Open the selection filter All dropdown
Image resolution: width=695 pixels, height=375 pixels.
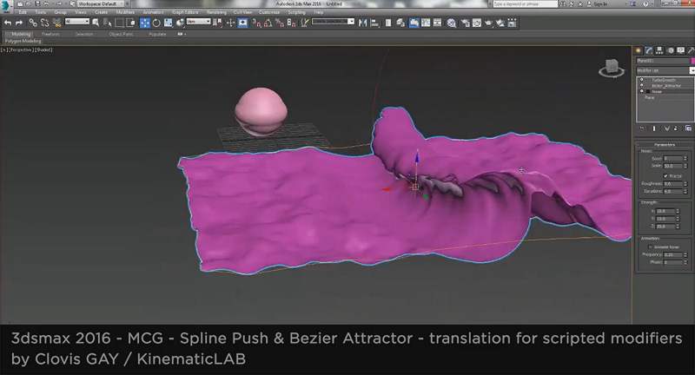tap(77, 21)
